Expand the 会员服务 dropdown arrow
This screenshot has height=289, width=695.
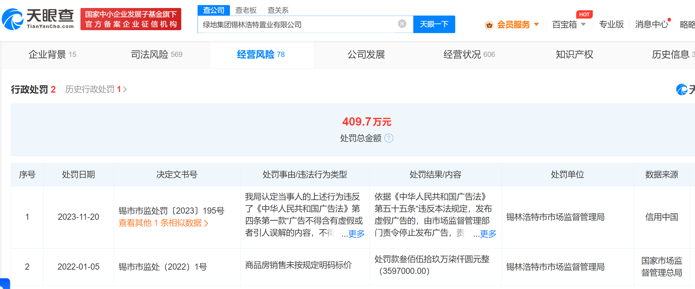537,24
